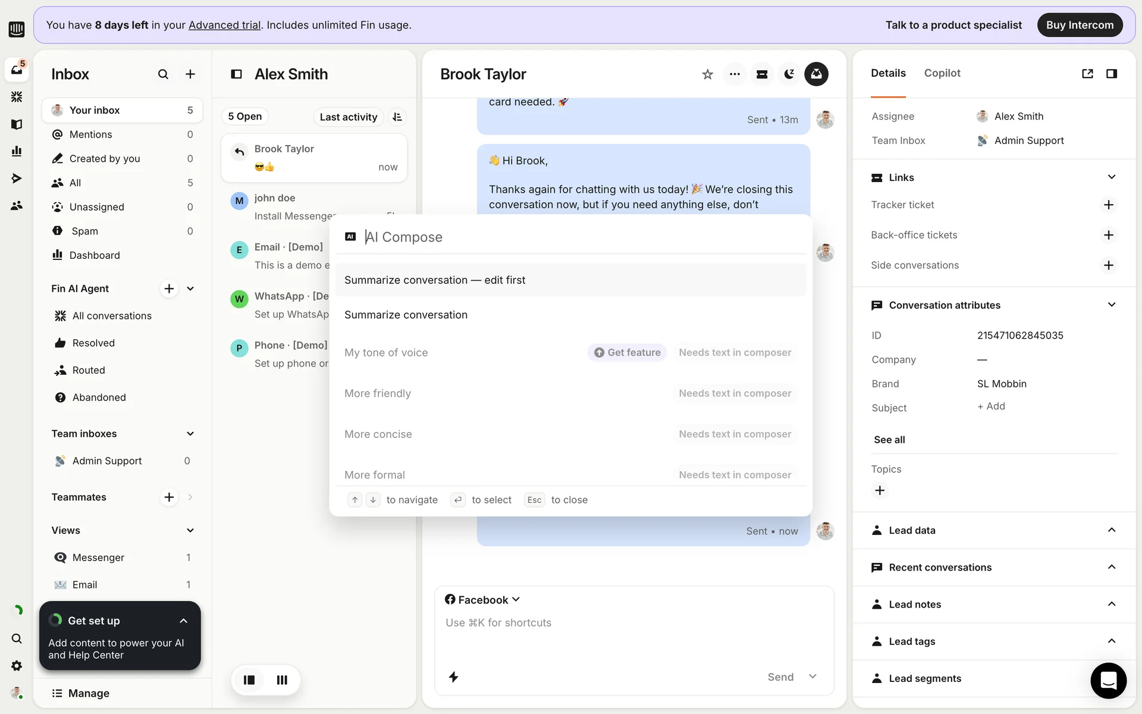Image resolution: width=1142 pixels, height=714 pixels.
Task: Open the lightning bolt macros icon
Action: [453, 677]
